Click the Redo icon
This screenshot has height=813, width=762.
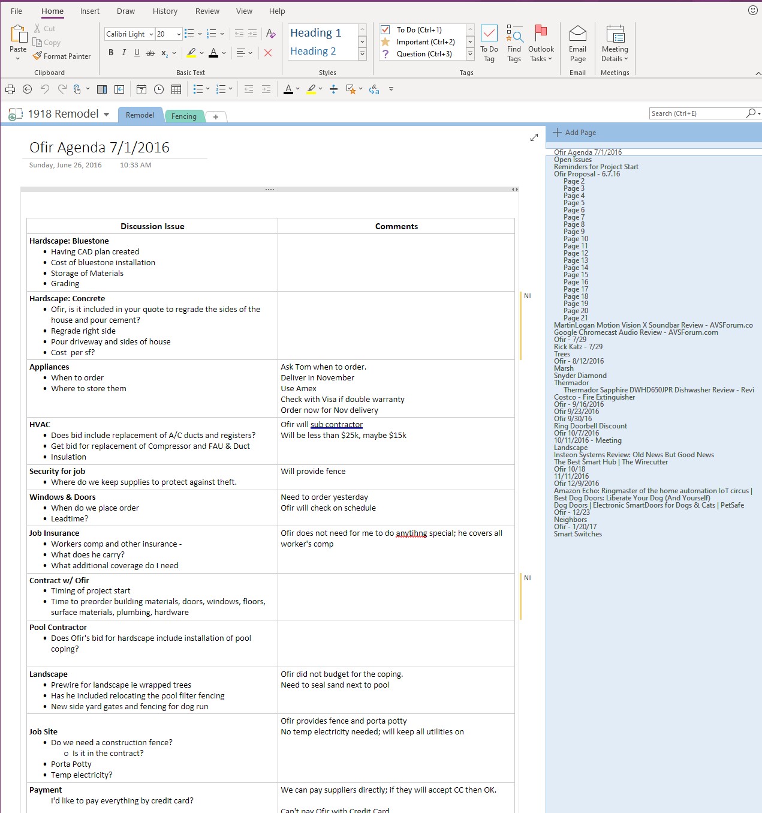pyautogui.click(x=62, y=89)
